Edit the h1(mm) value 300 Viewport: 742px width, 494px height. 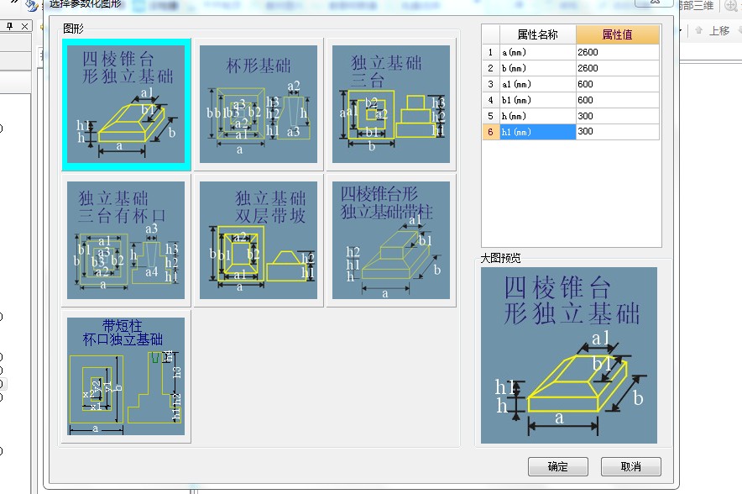coord(618,132)
